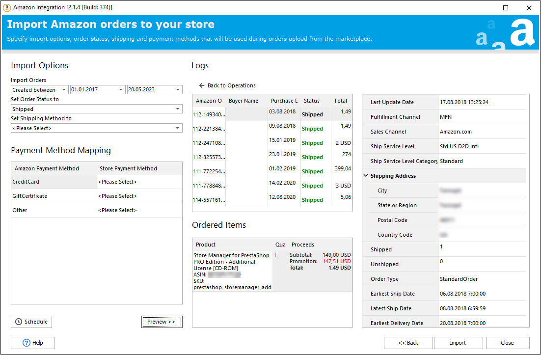Open the Created between dropdown
The height and width of the screenshot is (355, 541).
click(64, 90)
